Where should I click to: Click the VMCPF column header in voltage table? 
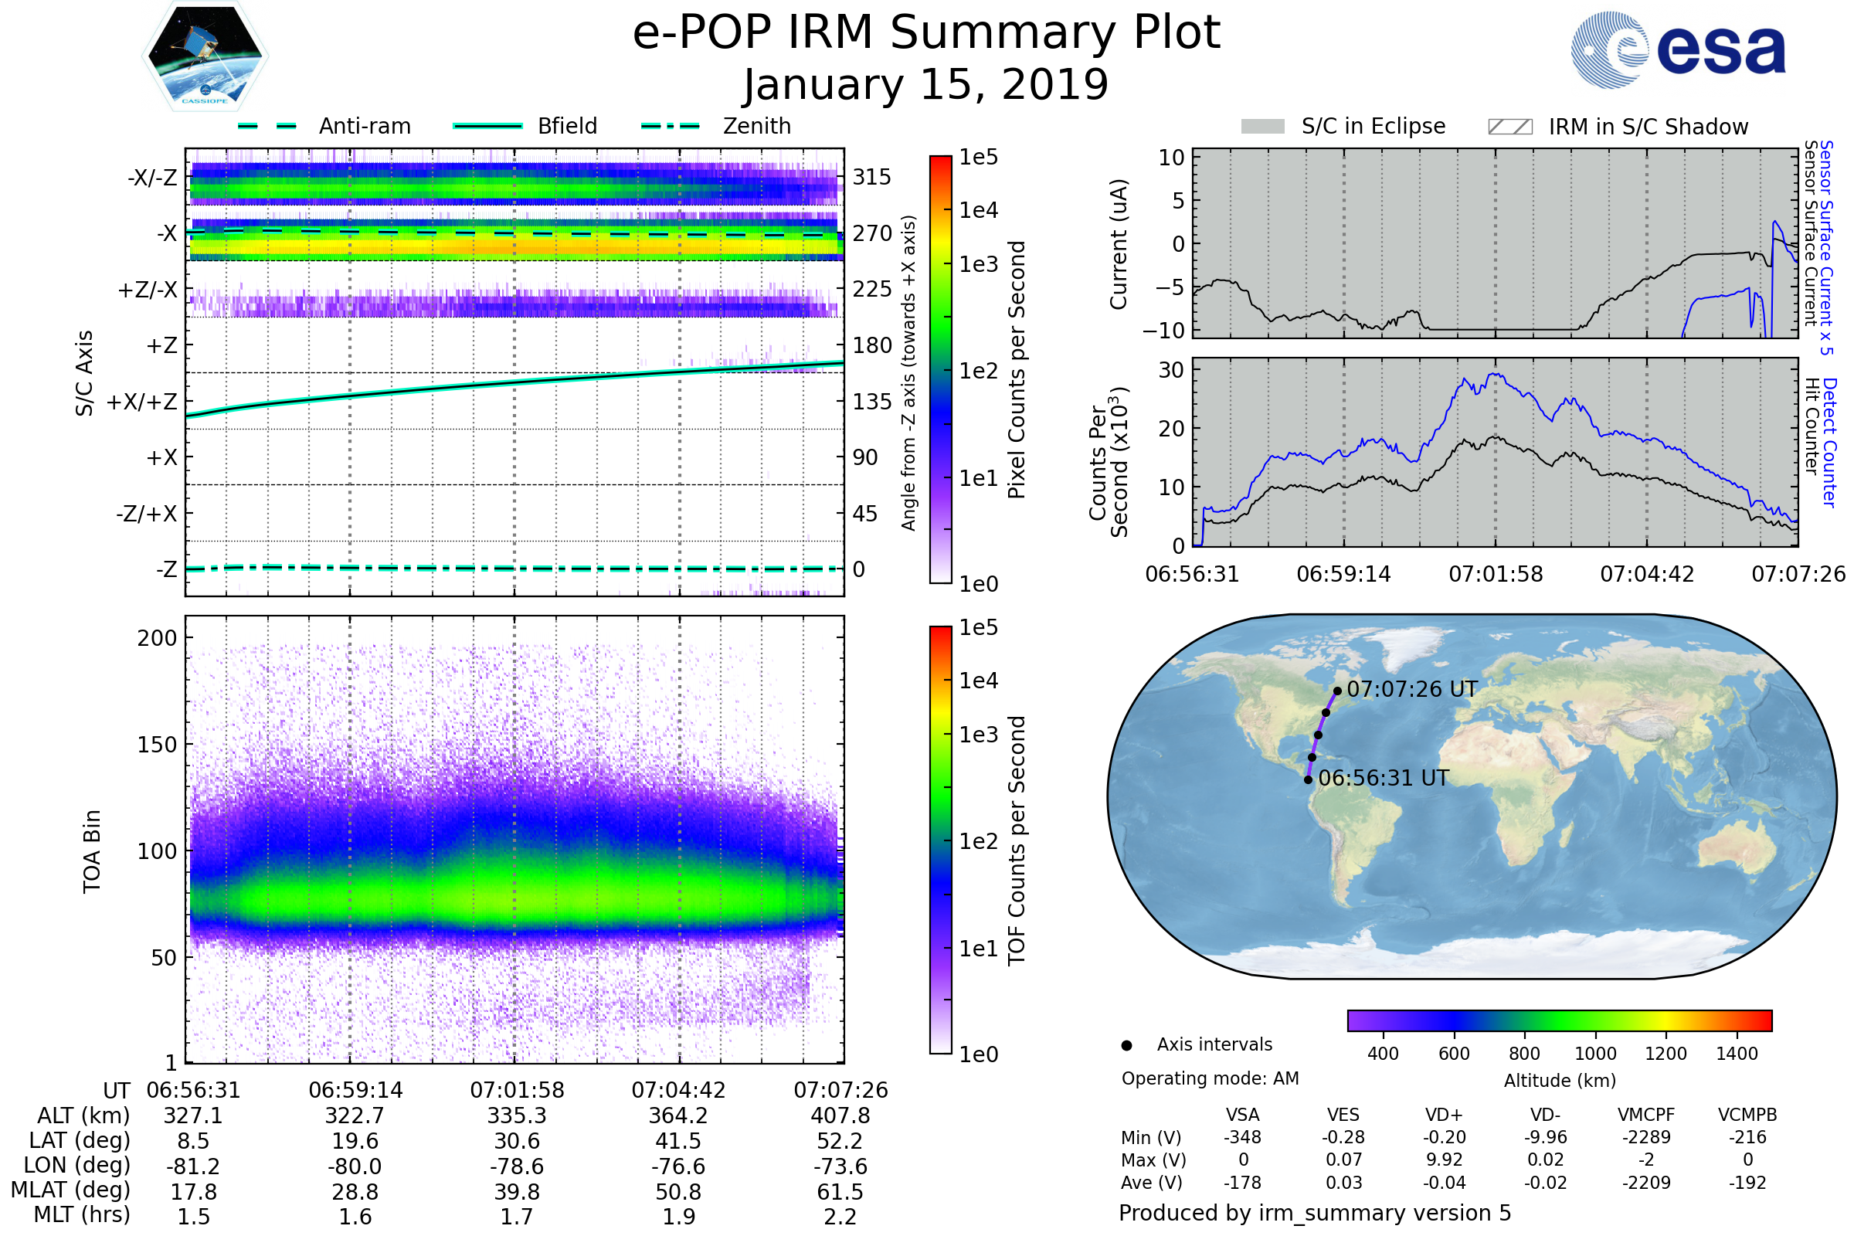[x=1645, y=1115]
